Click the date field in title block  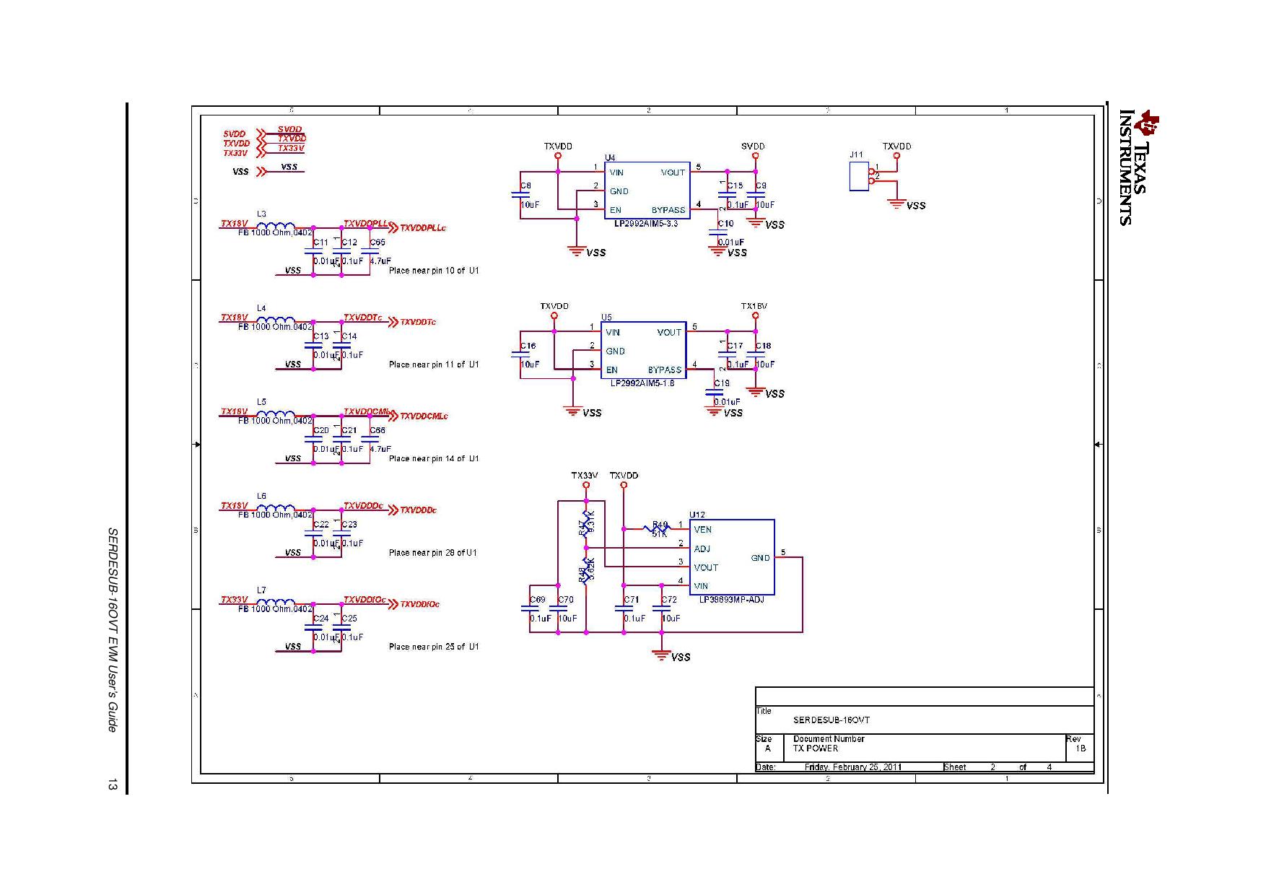(x=852, y=767)
